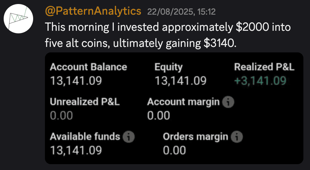Click the Available funds label text
The height and width of the screenshot is (170, 310).
85,137
